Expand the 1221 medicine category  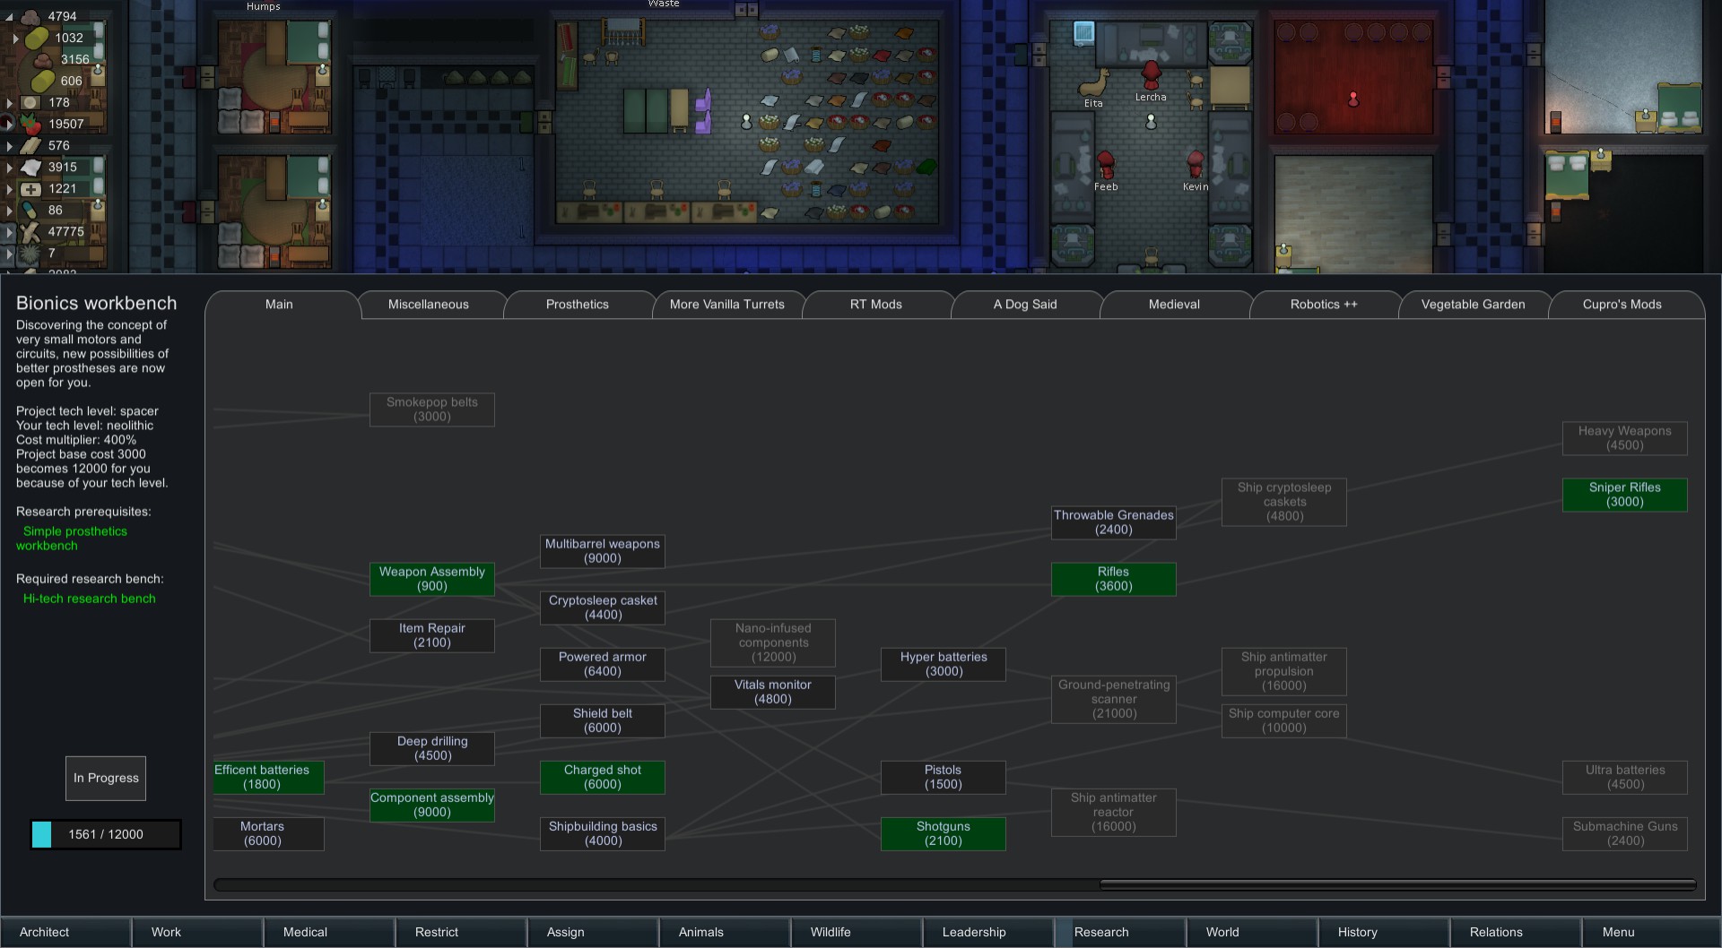[x=9, y=189]
